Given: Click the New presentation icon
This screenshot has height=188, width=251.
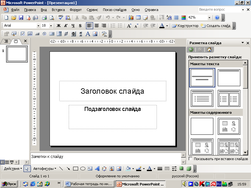Looking at the screenshot, I should 6,18.
